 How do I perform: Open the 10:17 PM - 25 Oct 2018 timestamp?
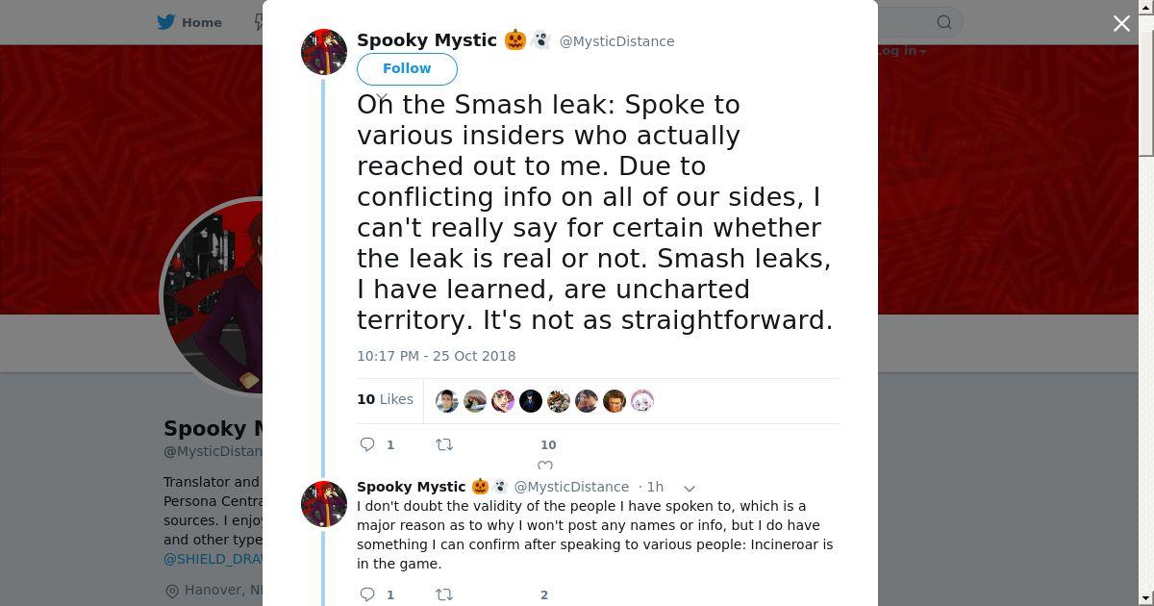pyautogui.click(x=436, y=356)
